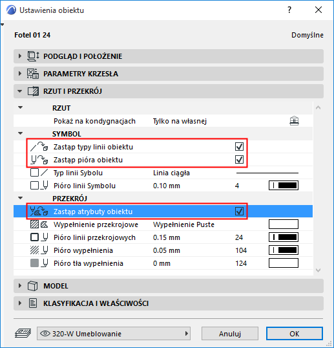334x348 pixels.
Task: Click the attribute override icon in Zastąp atrybuty obiektu
Action: click(x=39, y=212)
